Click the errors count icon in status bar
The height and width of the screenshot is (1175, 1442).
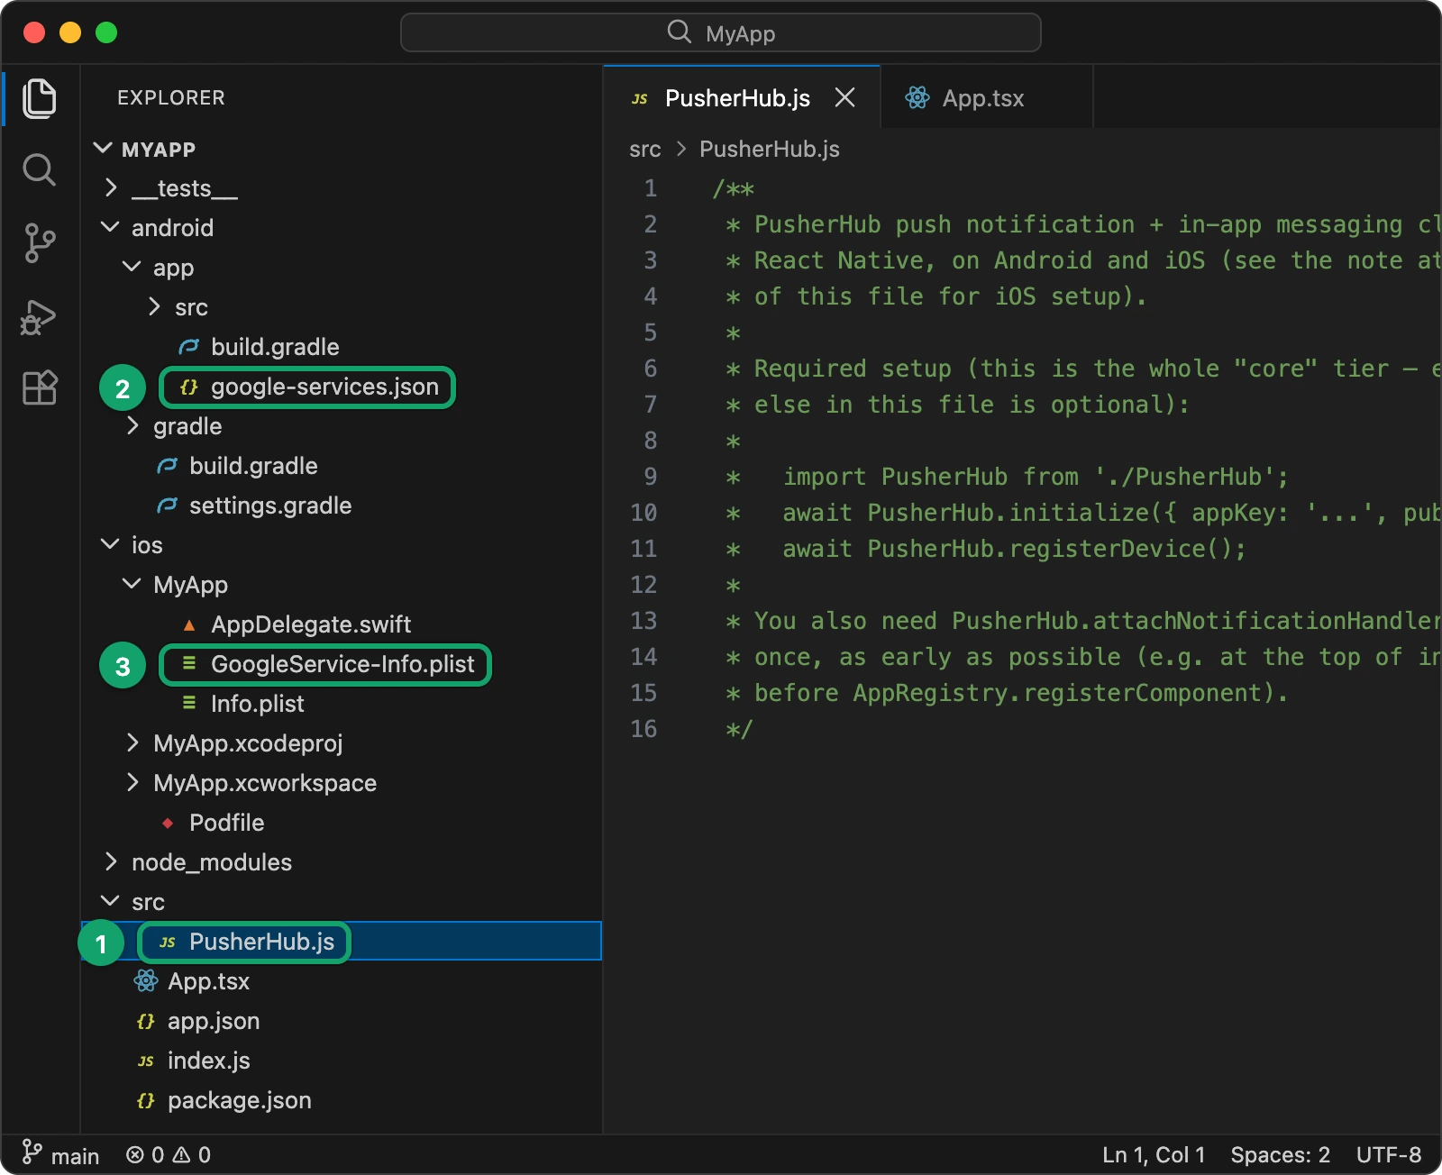[134, 1154]
